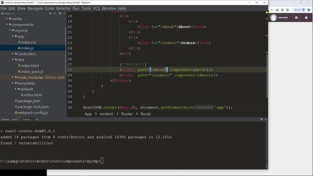
Task: Click the user avatar in the browser window
Action: (x=273, y=18)
